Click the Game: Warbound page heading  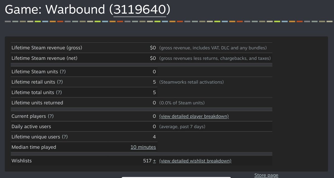[87, 10]
